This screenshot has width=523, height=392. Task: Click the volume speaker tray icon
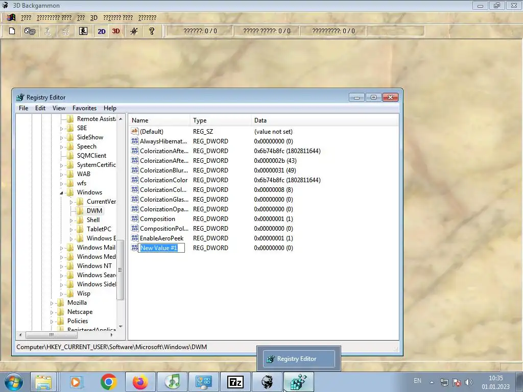(x=469, y=382)
